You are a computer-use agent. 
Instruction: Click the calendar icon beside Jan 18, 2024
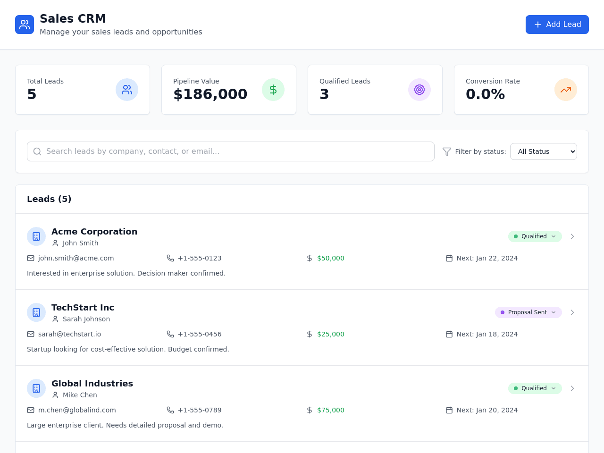click(x=449, y=334)
